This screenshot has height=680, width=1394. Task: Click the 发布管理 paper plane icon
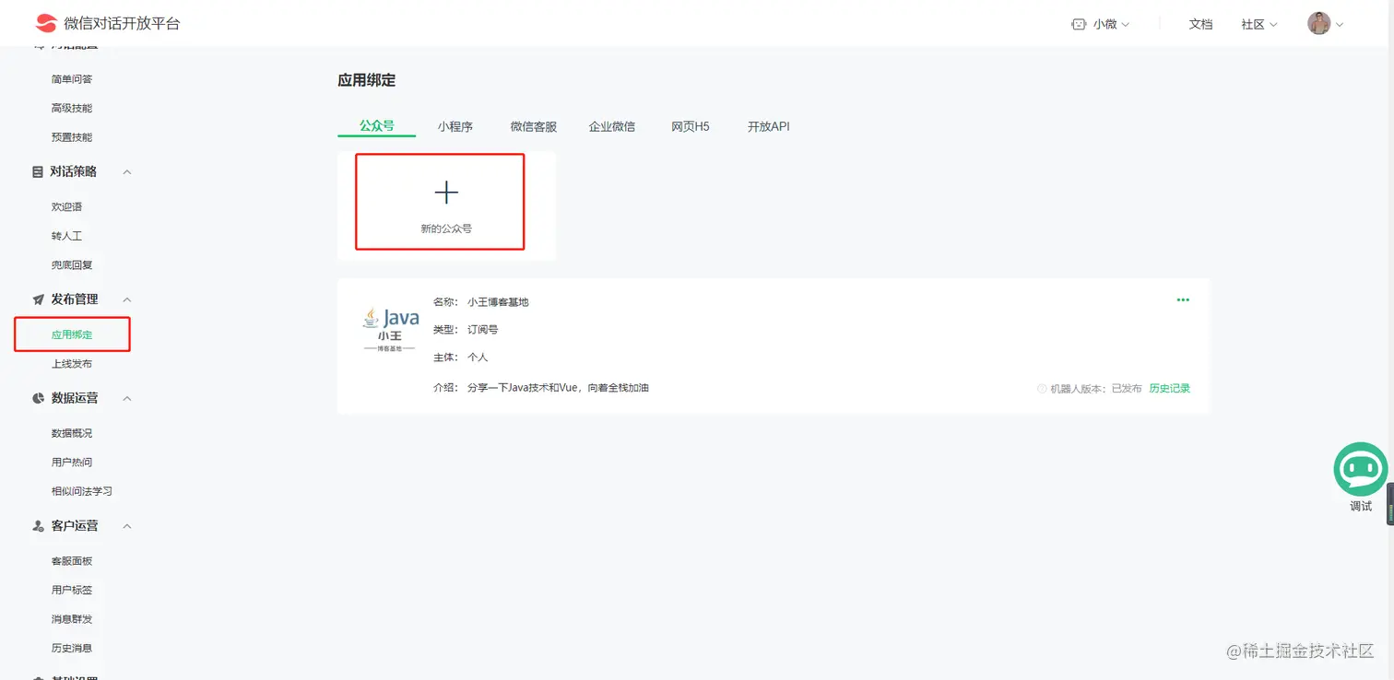tap(36, 299)
